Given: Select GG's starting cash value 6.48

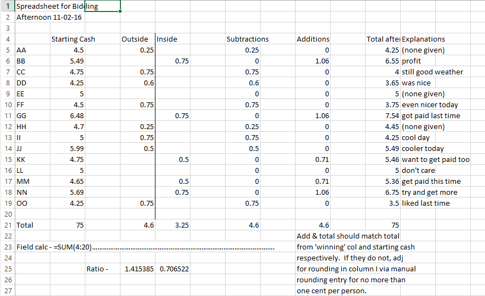Looking at the screenshot, I should point(74,115).
